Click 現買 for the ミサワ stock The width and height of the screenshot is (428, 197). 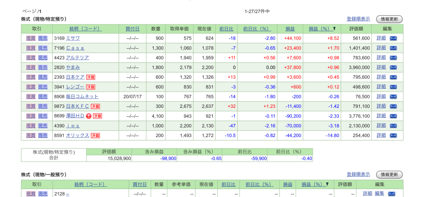coord(31,38)
